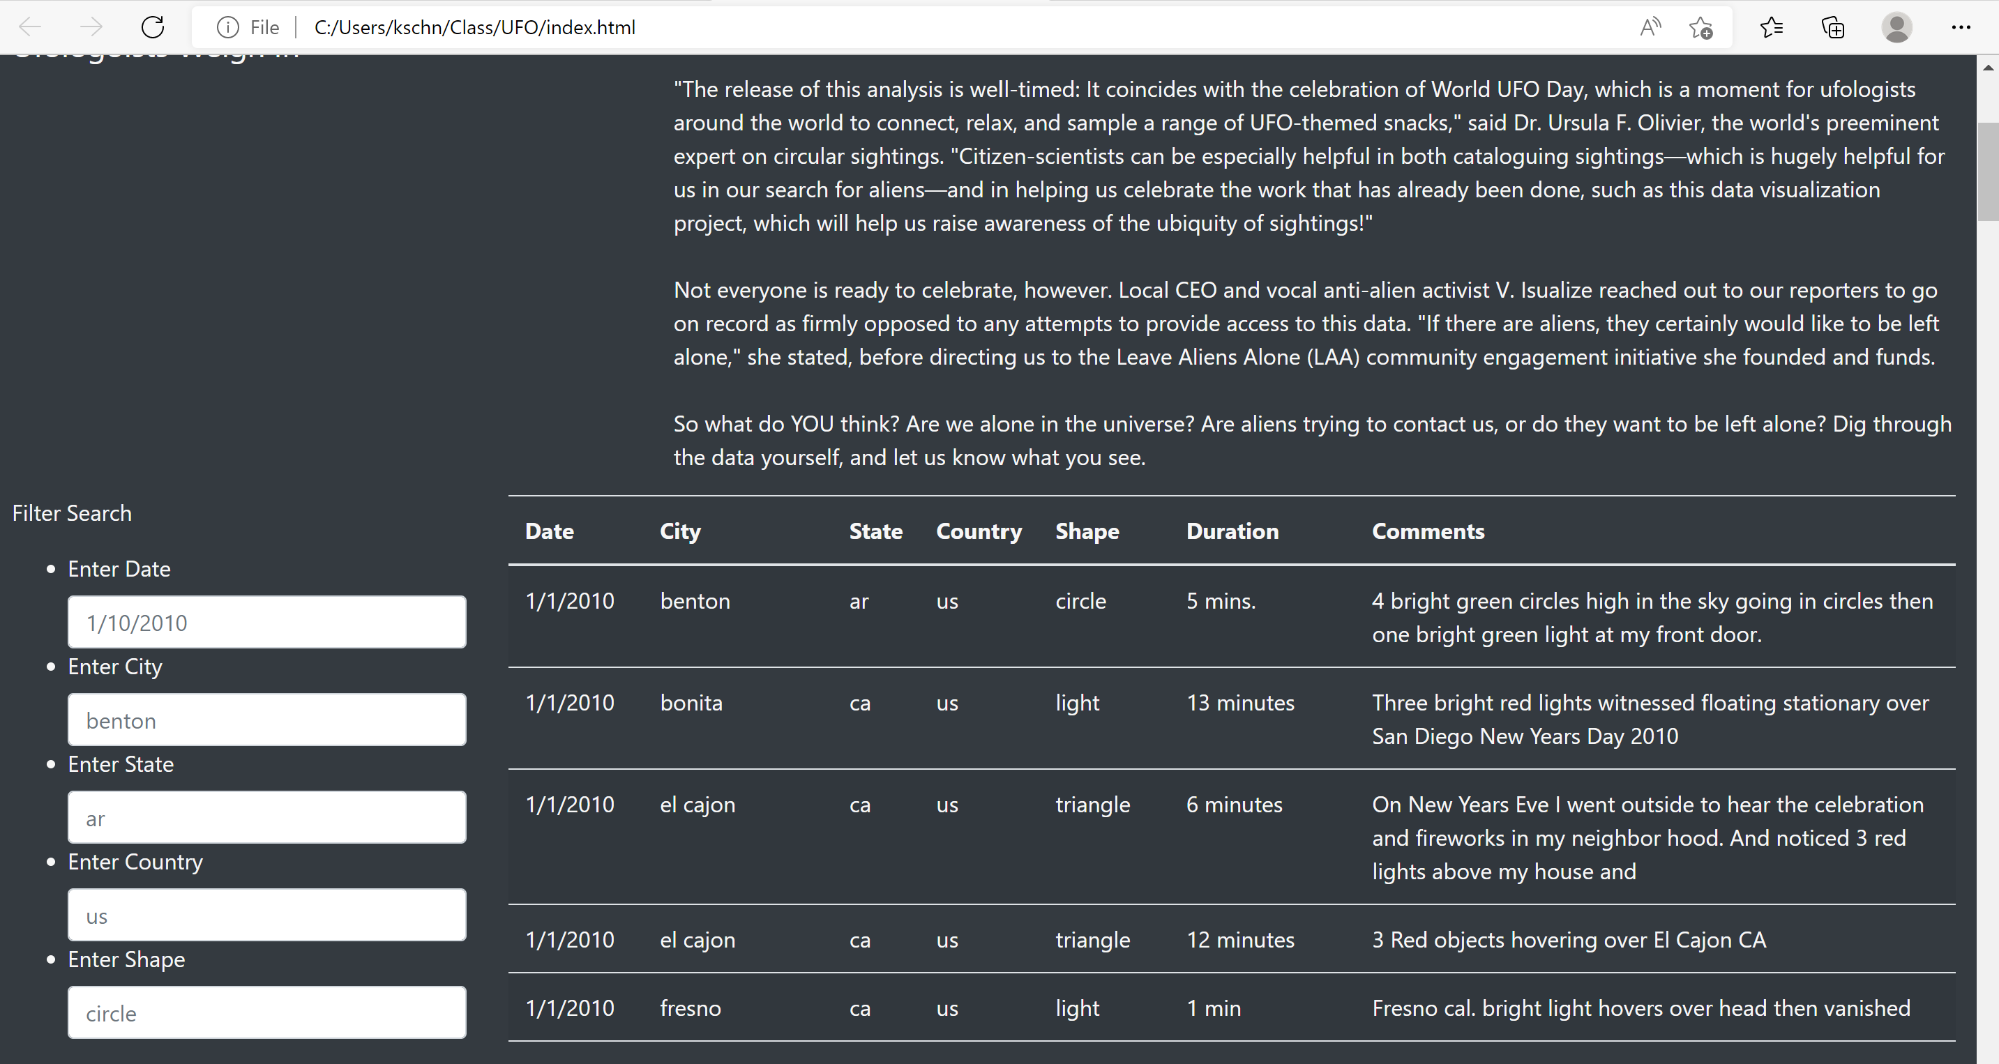Image resolution: width=1999 pixels, height=1064 pixels.
Task: Activate the Read Aloud icon
Action: (x=1650, y=27)
